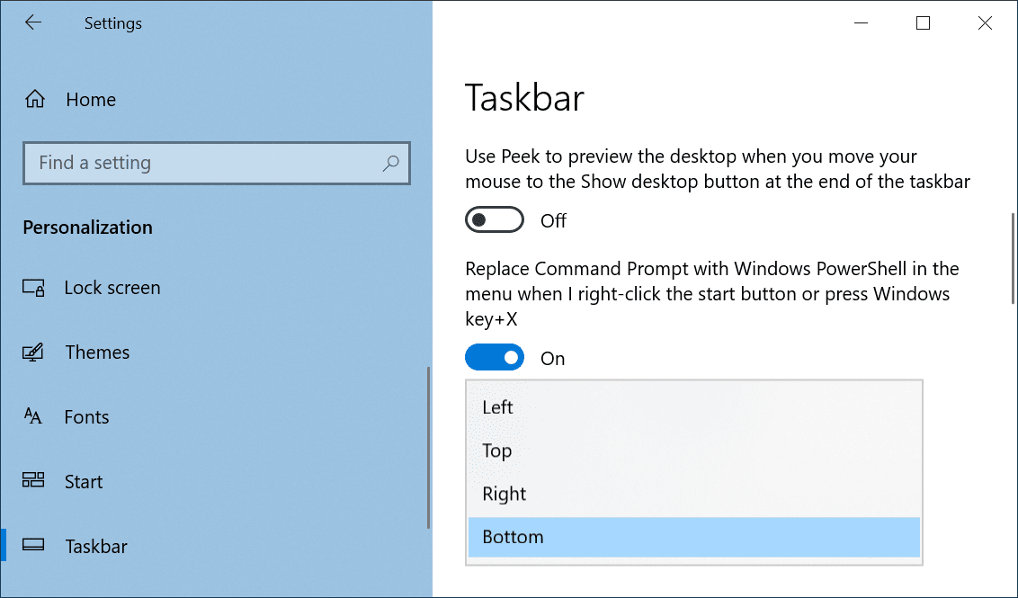
Task: Click the Fonts icon in sidebar
Action: pos(34,417)
